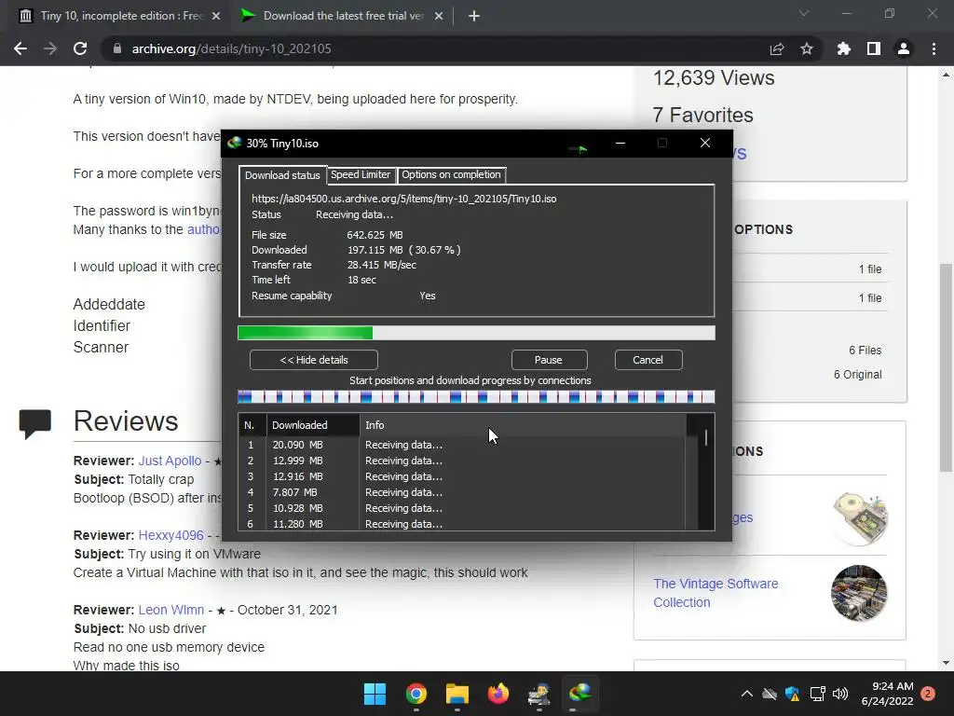Switch to the Download status tab

282,175
